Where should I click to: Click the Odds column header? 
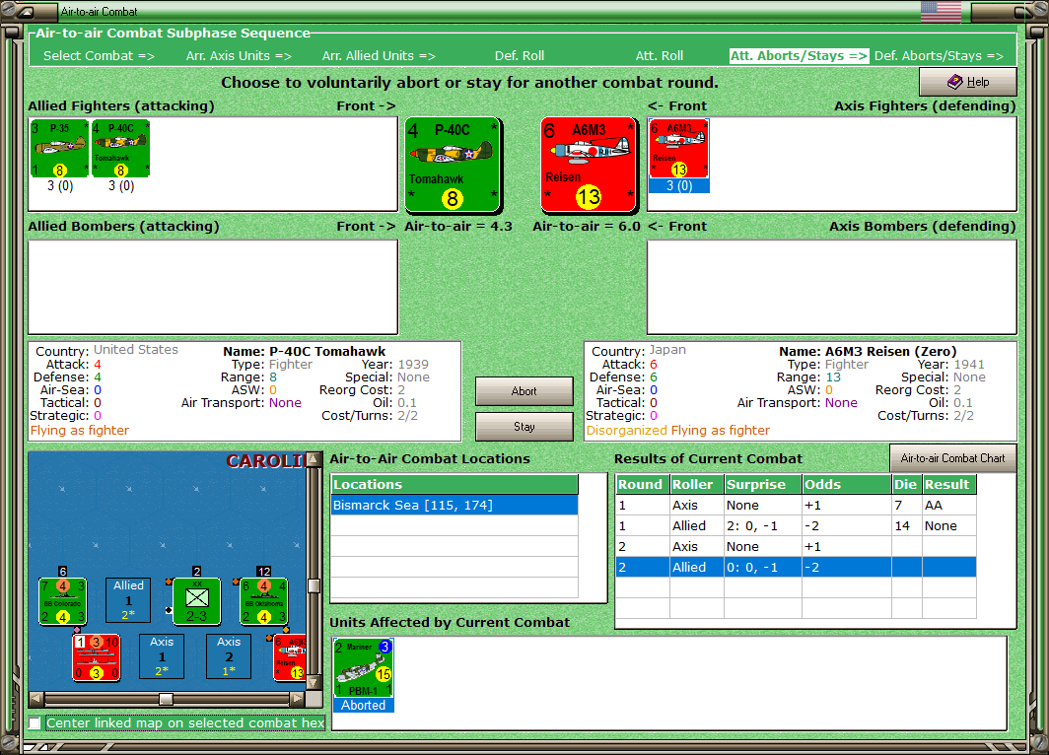click(x=846, y=484)
